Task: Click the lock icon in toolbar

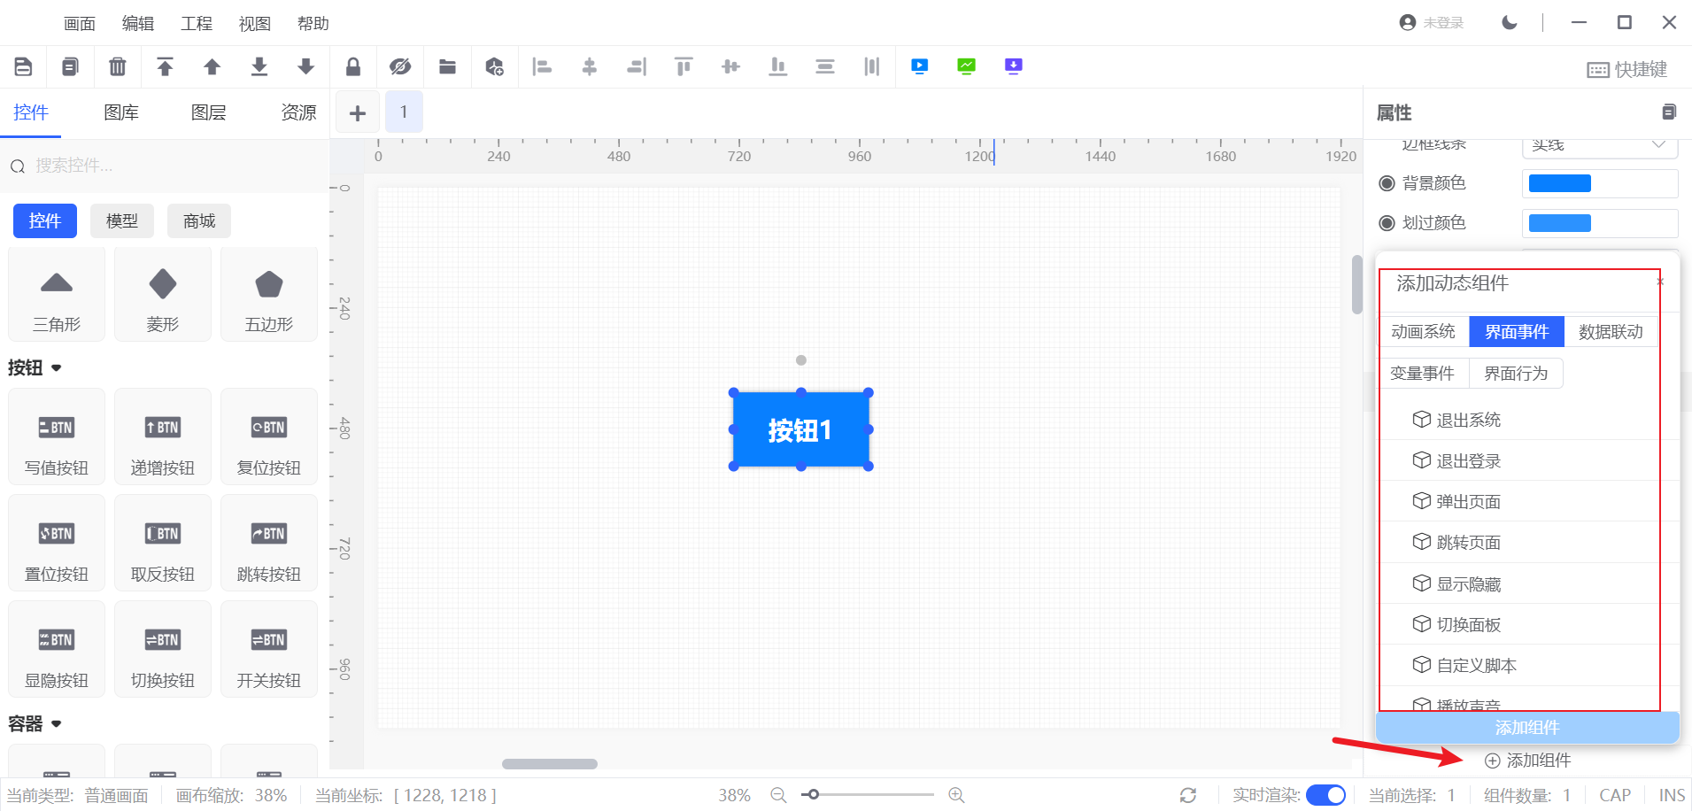Action: point(353,66)
